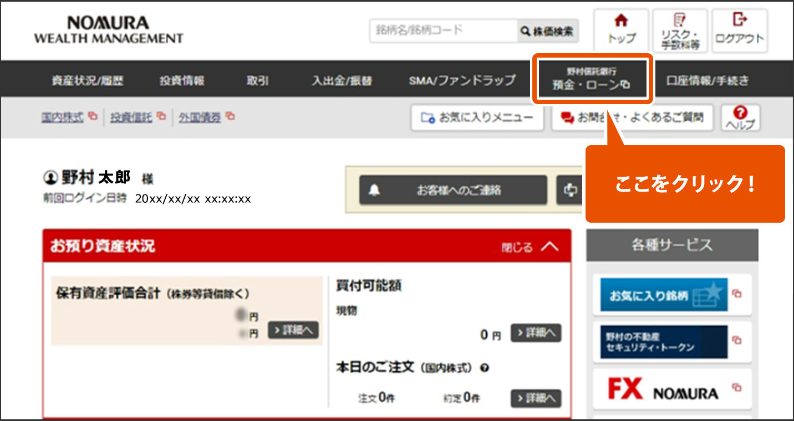The width and height of the screenshot is (794, 421).
Task: Follow the 投資信託 shortcut link
Action: [131, 117]
